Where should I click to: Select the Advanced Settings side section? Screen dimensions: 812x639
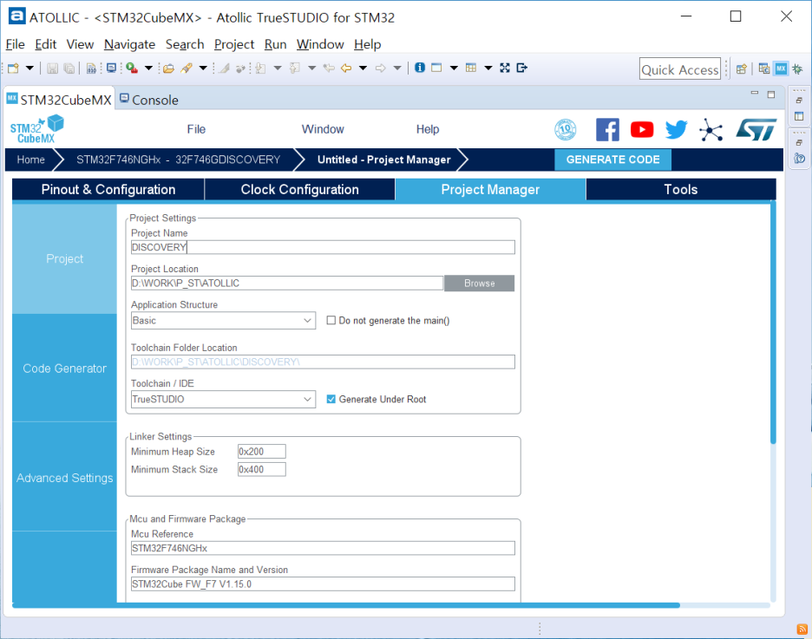(65, 478)
